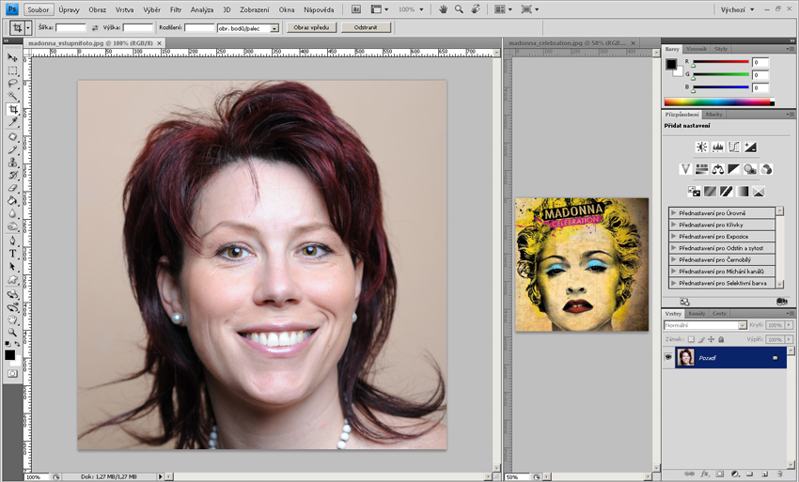Select the Hand tool in top bar
Screen dimensions: 799x482
tap(443, 9)
